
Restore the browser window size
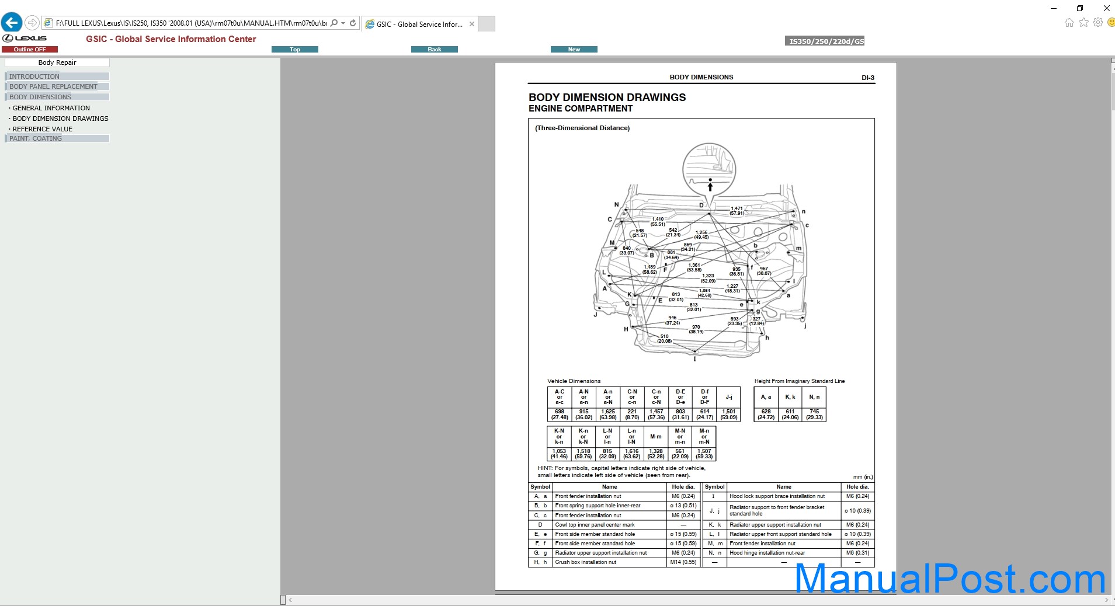click(1080, 8)
